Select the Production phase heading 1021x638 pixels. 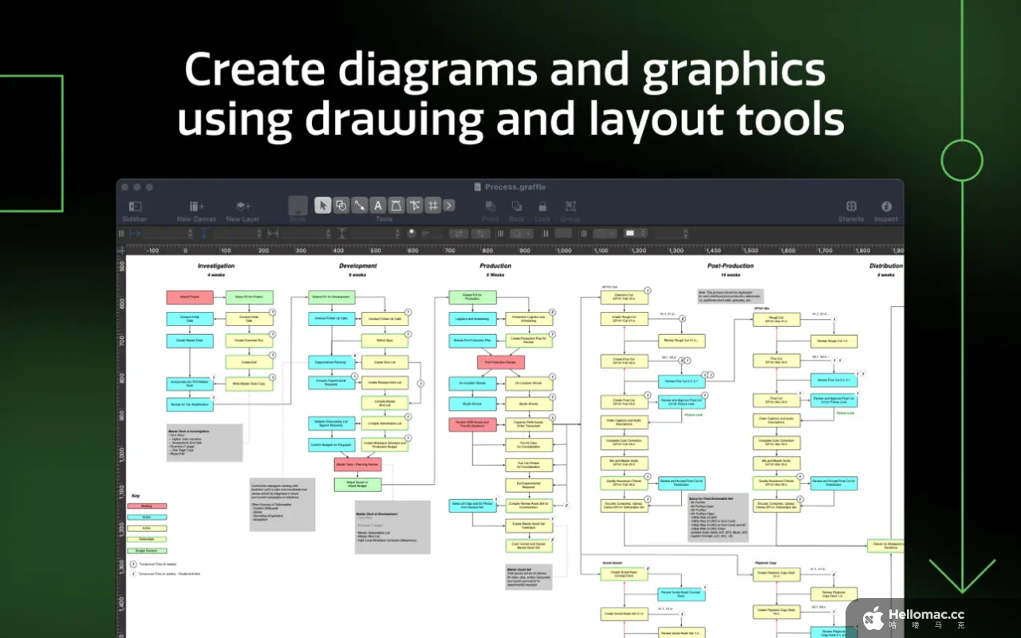click(x=495, y=266)
